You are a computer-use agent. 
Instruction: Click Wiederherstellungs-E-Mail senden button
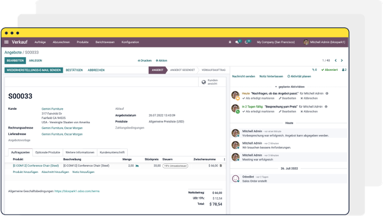tap(34, 70)
